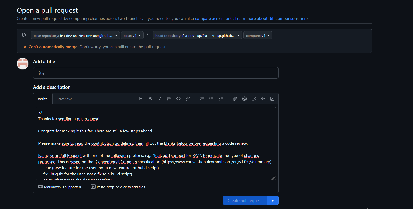Insert an unordered bullet list
The width and height of the screenshot is (413, 209).
(211, 99)
